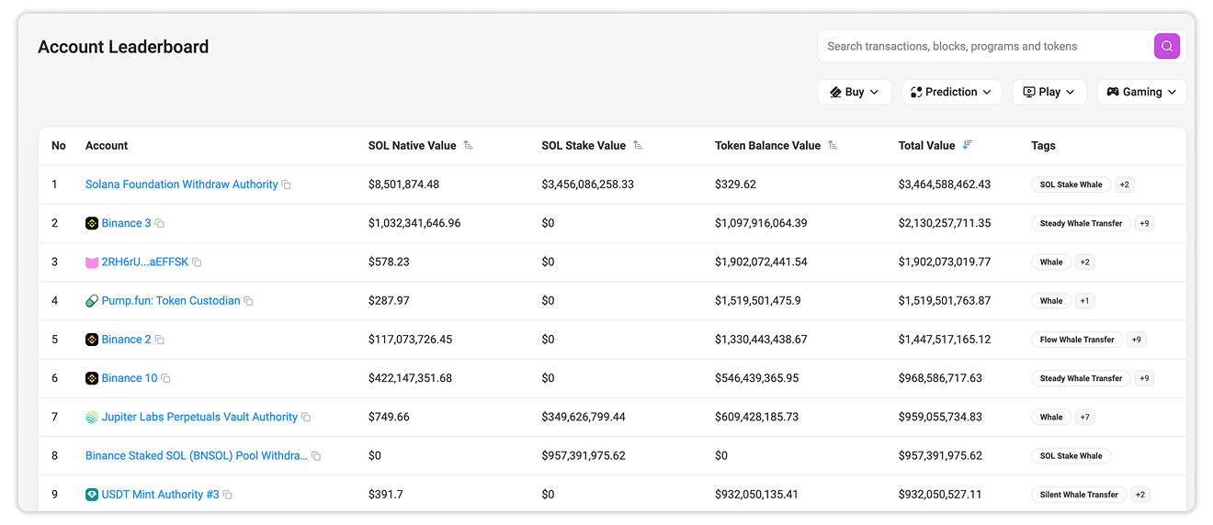Expand +1 tags for Pump.fun row
The height and width of the screenshot is (525, 1213).
1084,301
